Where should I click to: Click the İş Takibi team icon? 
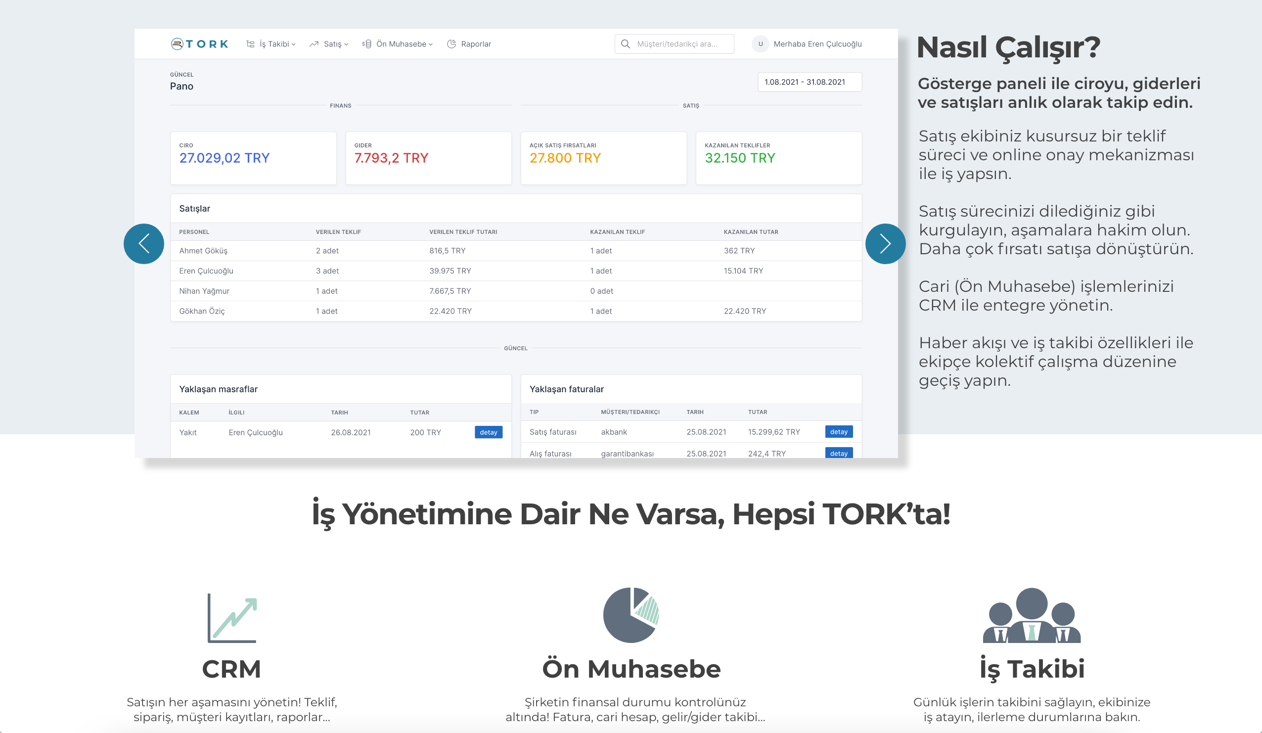(x=1032, y=615)
